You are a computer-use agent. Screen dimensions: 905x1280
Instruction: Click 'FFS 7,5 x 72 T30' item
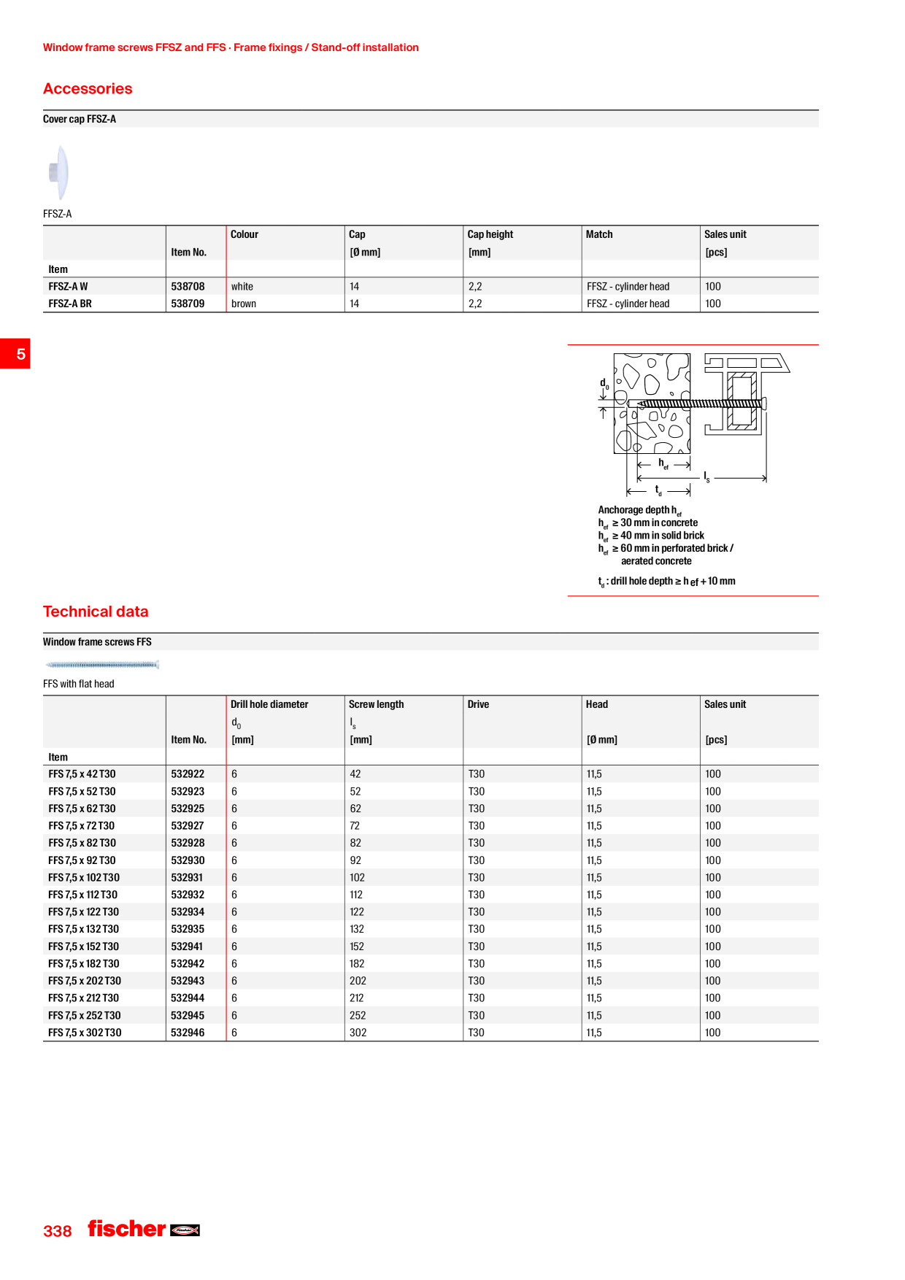[82, 826]
